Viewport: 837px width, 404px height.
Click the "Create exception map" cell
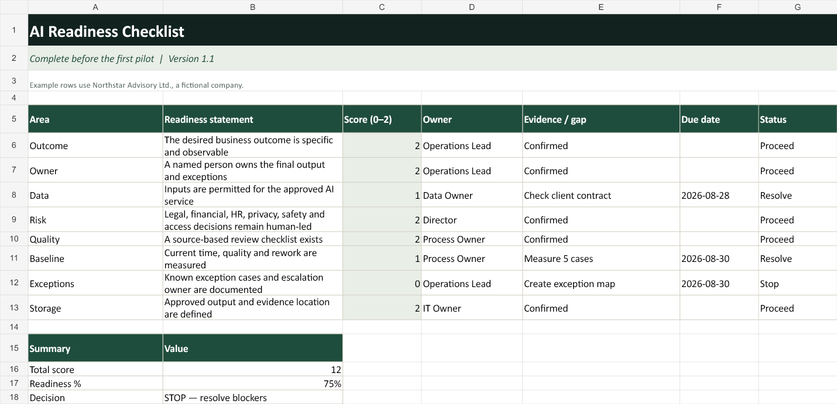601,284
